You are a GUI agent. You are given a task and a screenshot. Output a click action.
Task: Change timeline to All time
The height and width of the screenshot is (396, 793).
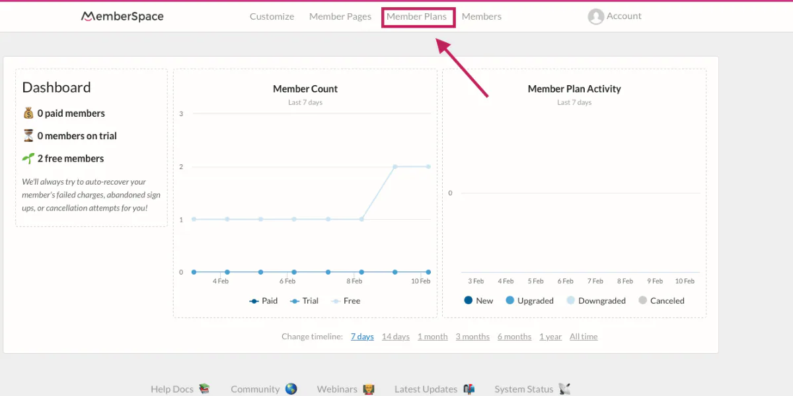(x=584, y=337)
